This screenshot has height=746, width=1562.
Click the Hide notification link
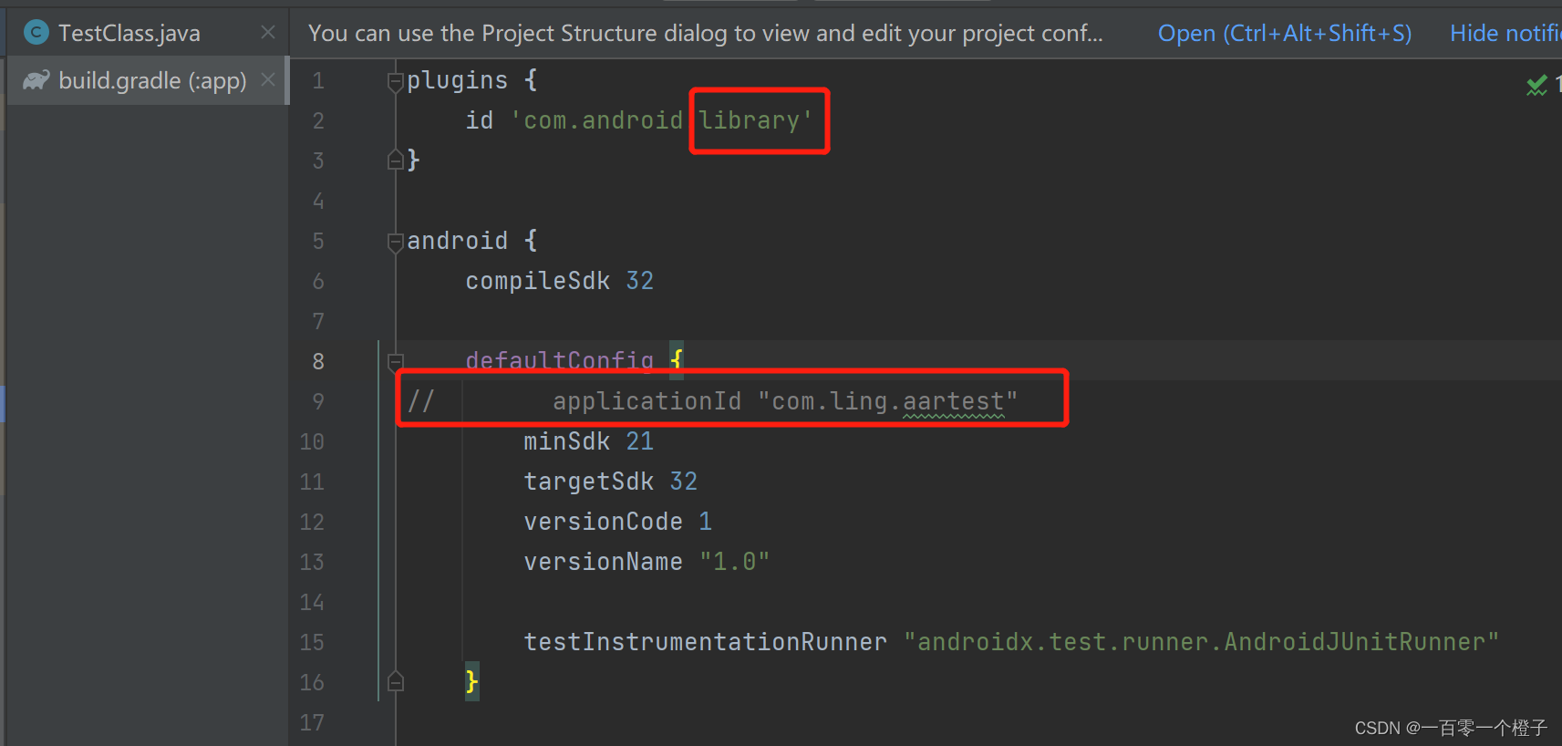tap(1505, 34)
